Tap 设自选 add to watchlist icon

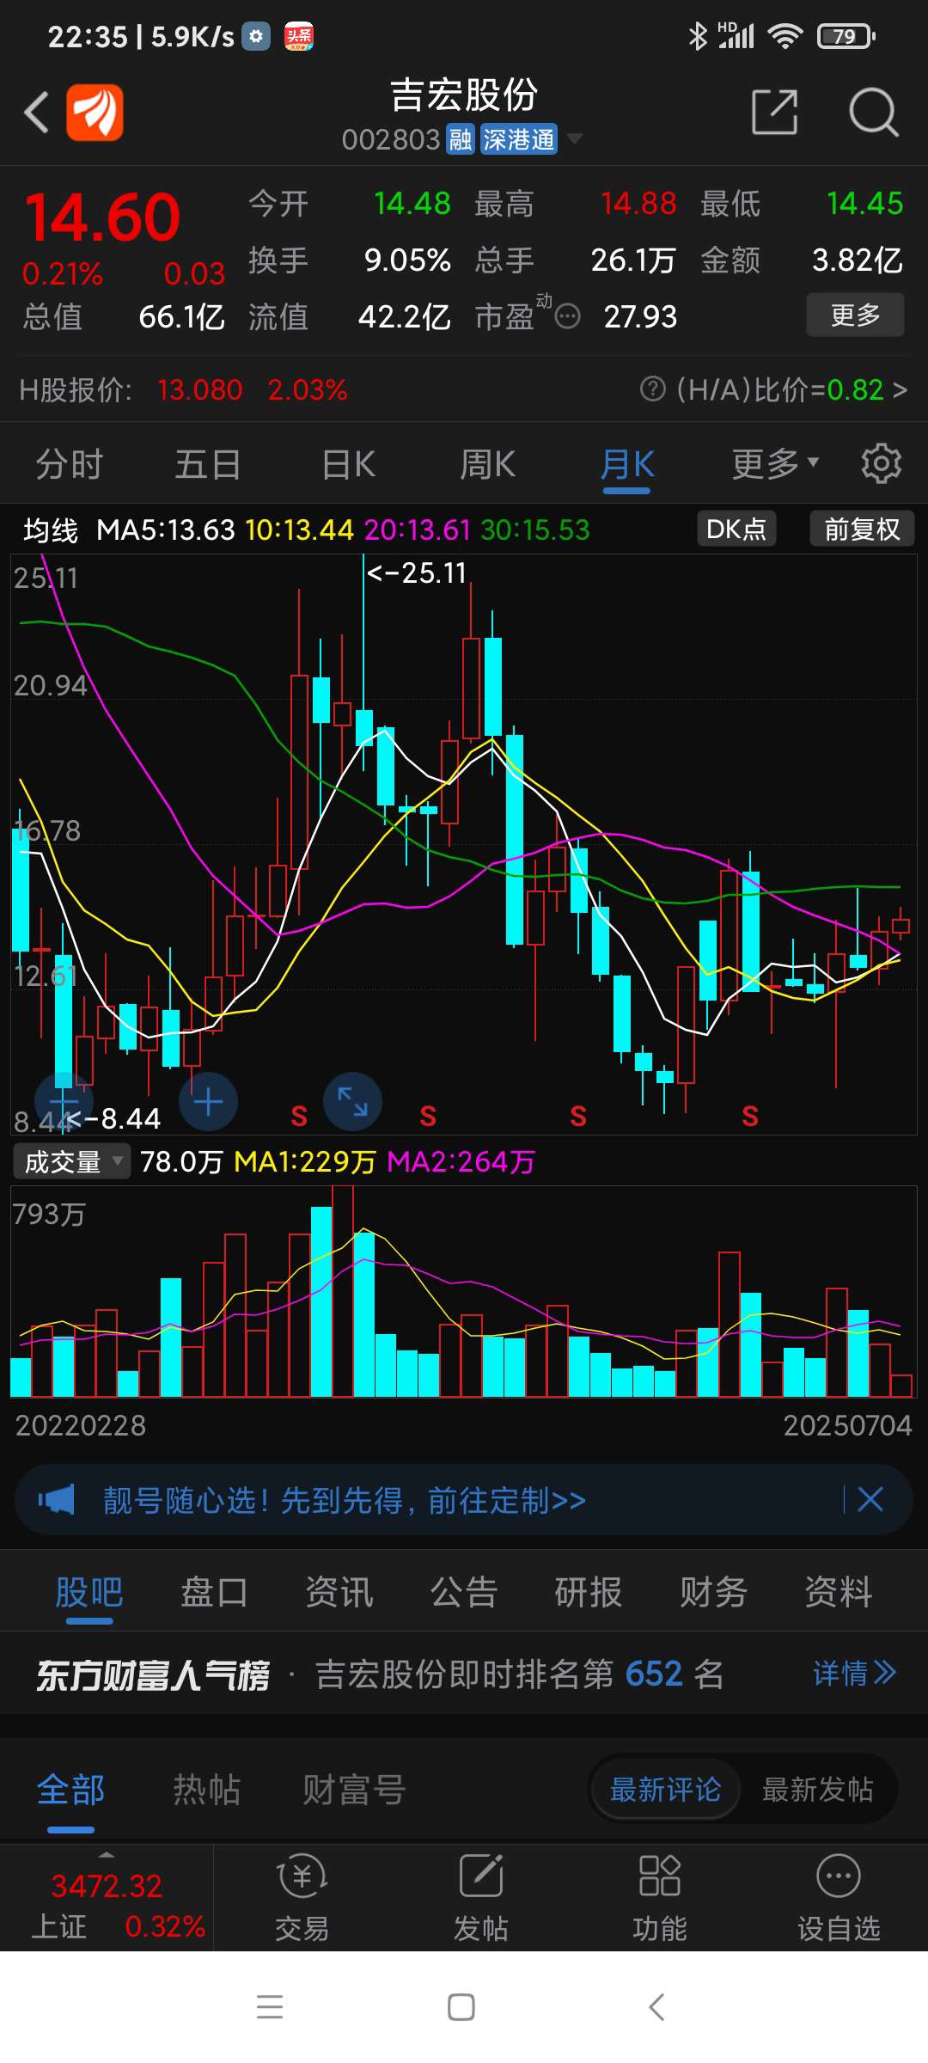[839, 1898]
